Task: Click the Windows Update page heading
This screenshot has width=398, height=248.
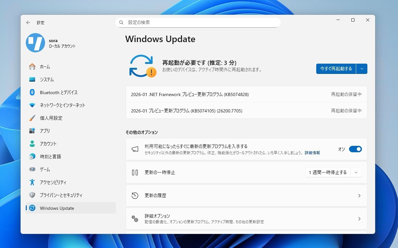Action: pyautogui.click(x=160, y=39)
